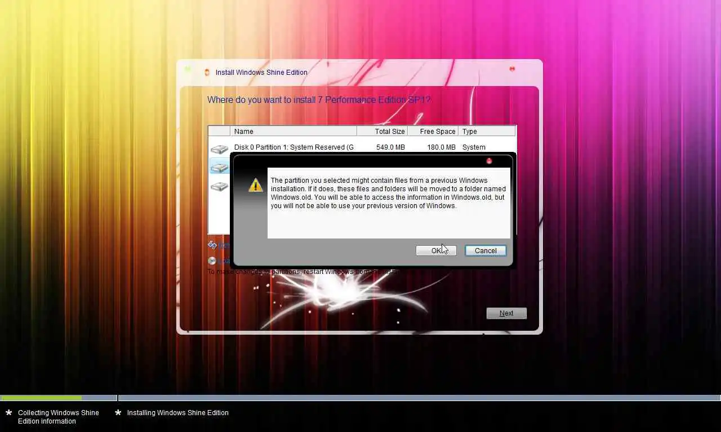Close the Install Windows Shine Edition window
The width and height of the screenshot is (721, 432).
click(512, 69)
